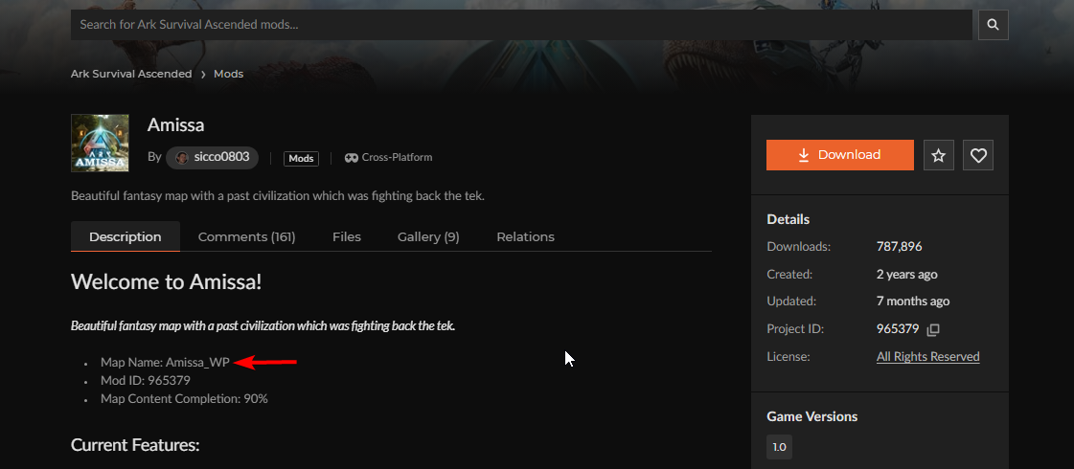This screenshot has height=469, width=1074.
Task: Click the Cross-Platform controller icon
Action: click(x=352, y=158)
